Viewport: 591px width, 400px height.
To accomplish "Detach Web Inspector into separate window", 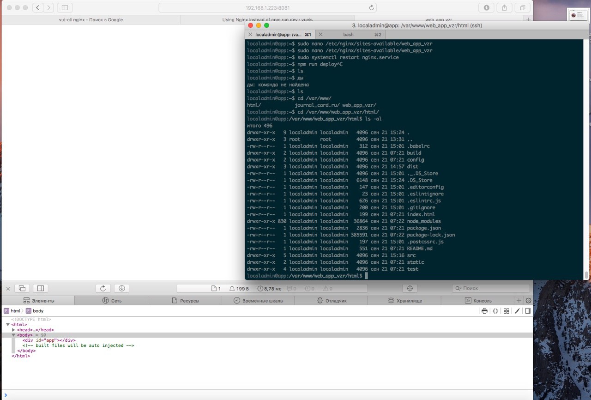I will point(22,288).
